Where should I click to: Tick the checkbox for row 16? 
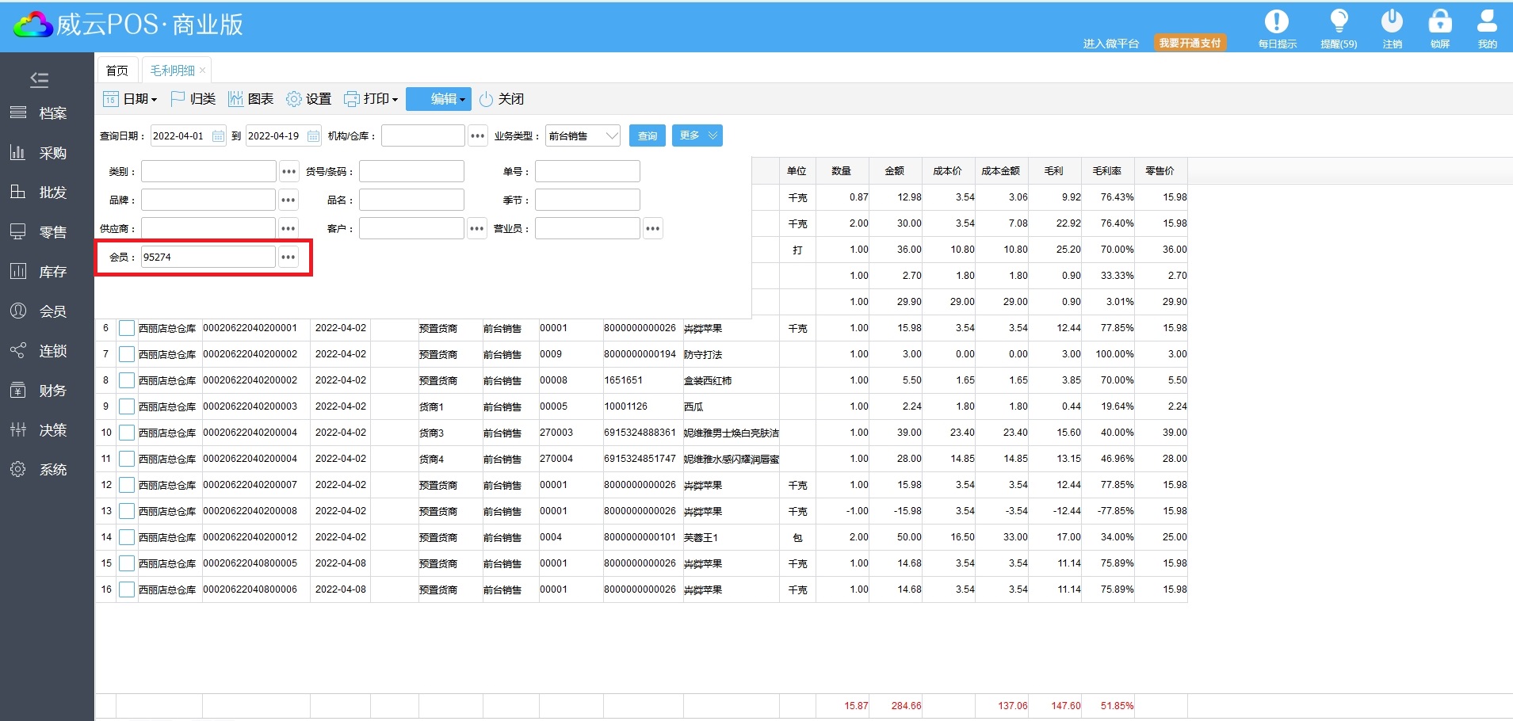[127, 589]
